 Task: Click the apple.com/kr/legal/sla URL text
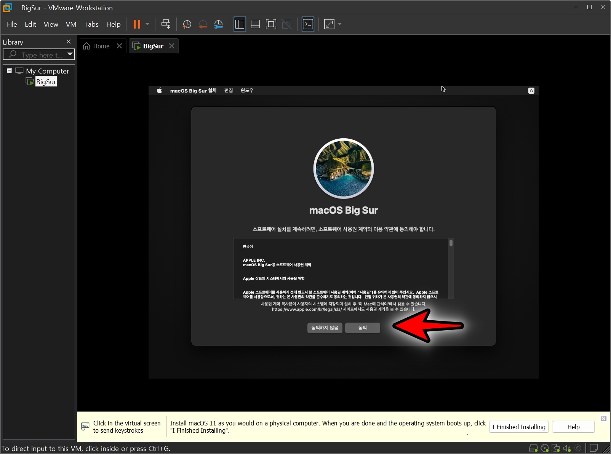click(x=307, y=310)
